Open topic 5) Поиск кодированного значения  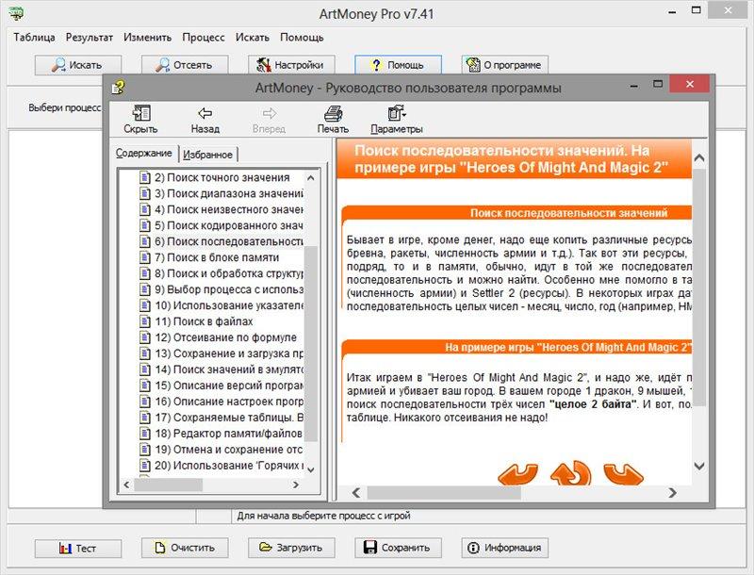point(228,225)
